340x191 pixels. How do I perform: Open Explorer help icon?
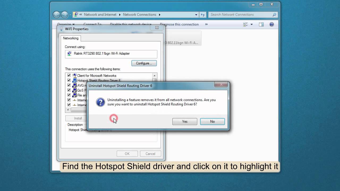click(271, 24)
